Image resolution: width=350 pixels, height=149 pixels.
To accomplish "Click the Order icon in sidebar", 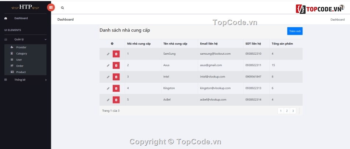I will [12, 66].
